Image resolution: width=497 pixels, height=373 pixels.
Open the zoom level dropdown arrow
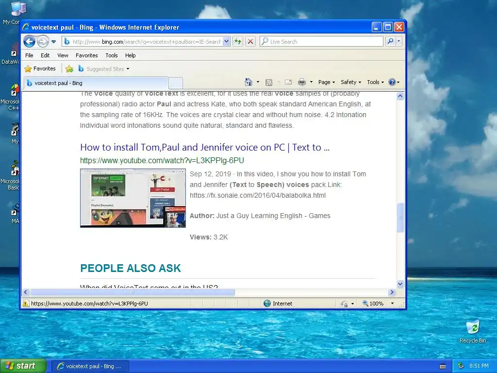pyautogui.click(x=392, y=304)
